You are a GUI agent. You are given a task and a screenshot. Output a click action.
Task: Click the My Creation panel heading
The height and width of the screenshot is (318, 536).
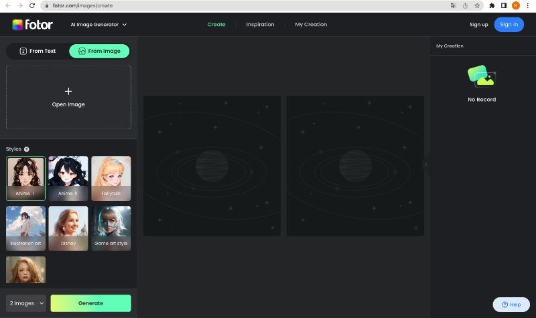(x=450, y=46)
